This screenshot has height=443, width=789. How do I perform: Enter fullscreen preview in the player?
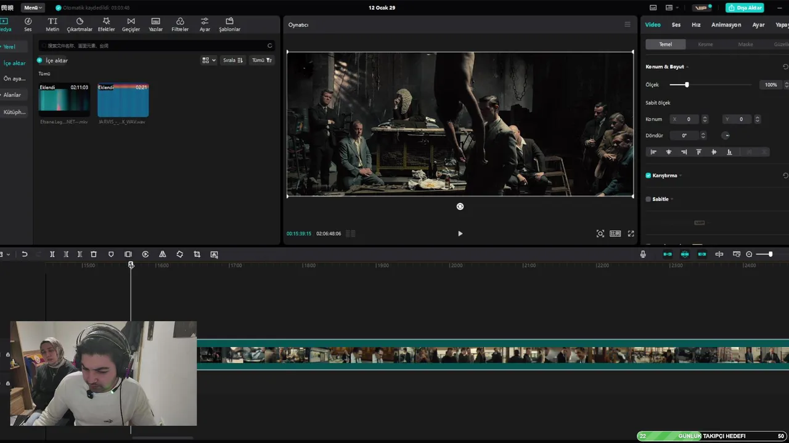[x=631, y=234]
